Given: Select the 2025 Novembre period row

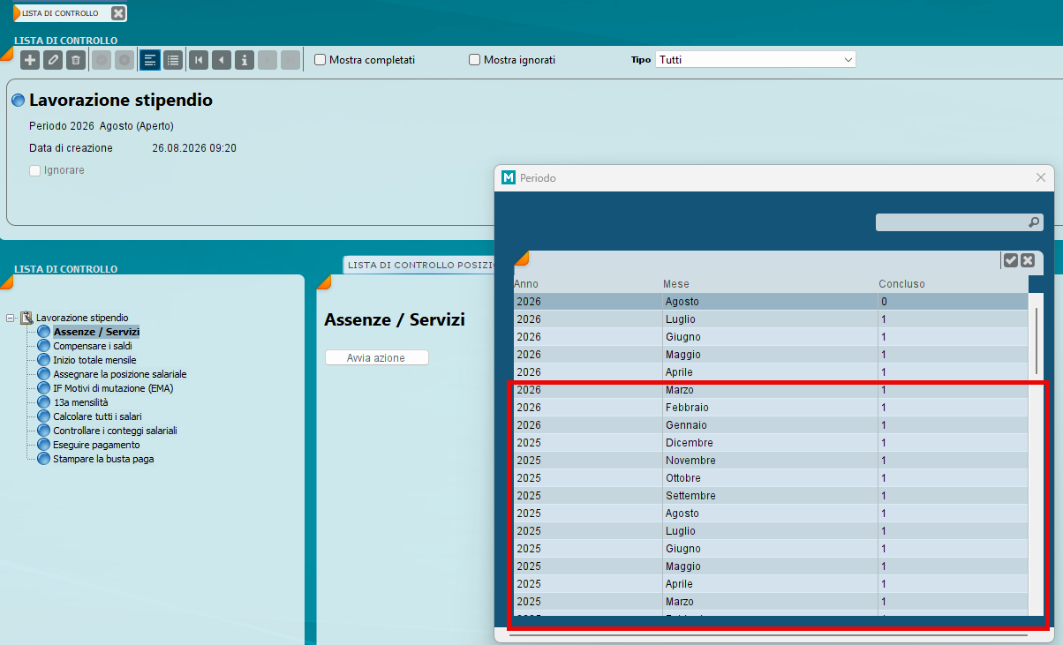Looking at the screenshot, I should tap(771, 461).
